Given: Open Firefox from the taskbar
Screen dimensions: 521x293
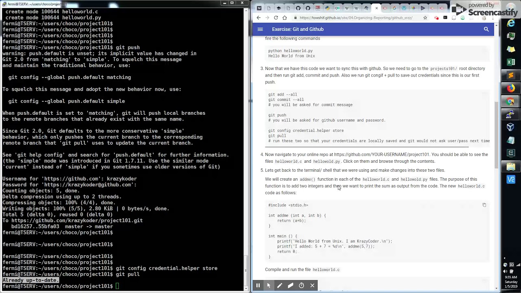Looking at the screenshot, I should (x=511, y=88).
